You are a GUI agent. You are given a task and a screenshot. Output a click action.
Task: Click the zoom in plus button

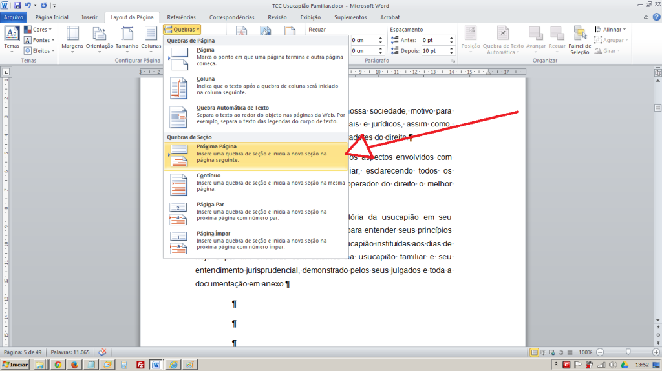coord(656,352)
